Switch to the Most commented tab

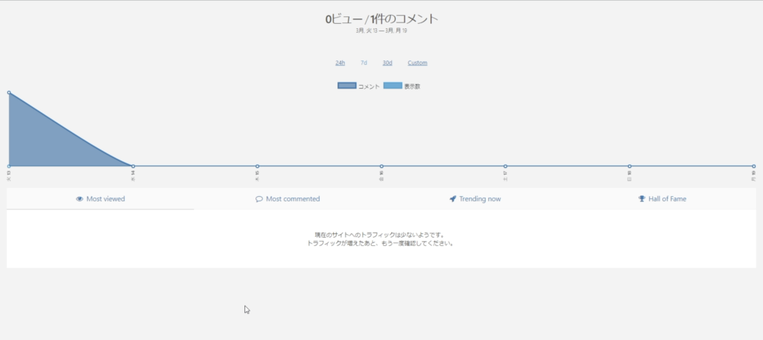(288, 199)
